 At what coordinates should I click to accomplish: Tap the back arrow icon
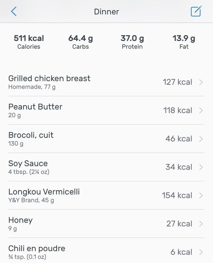(14, 11)
